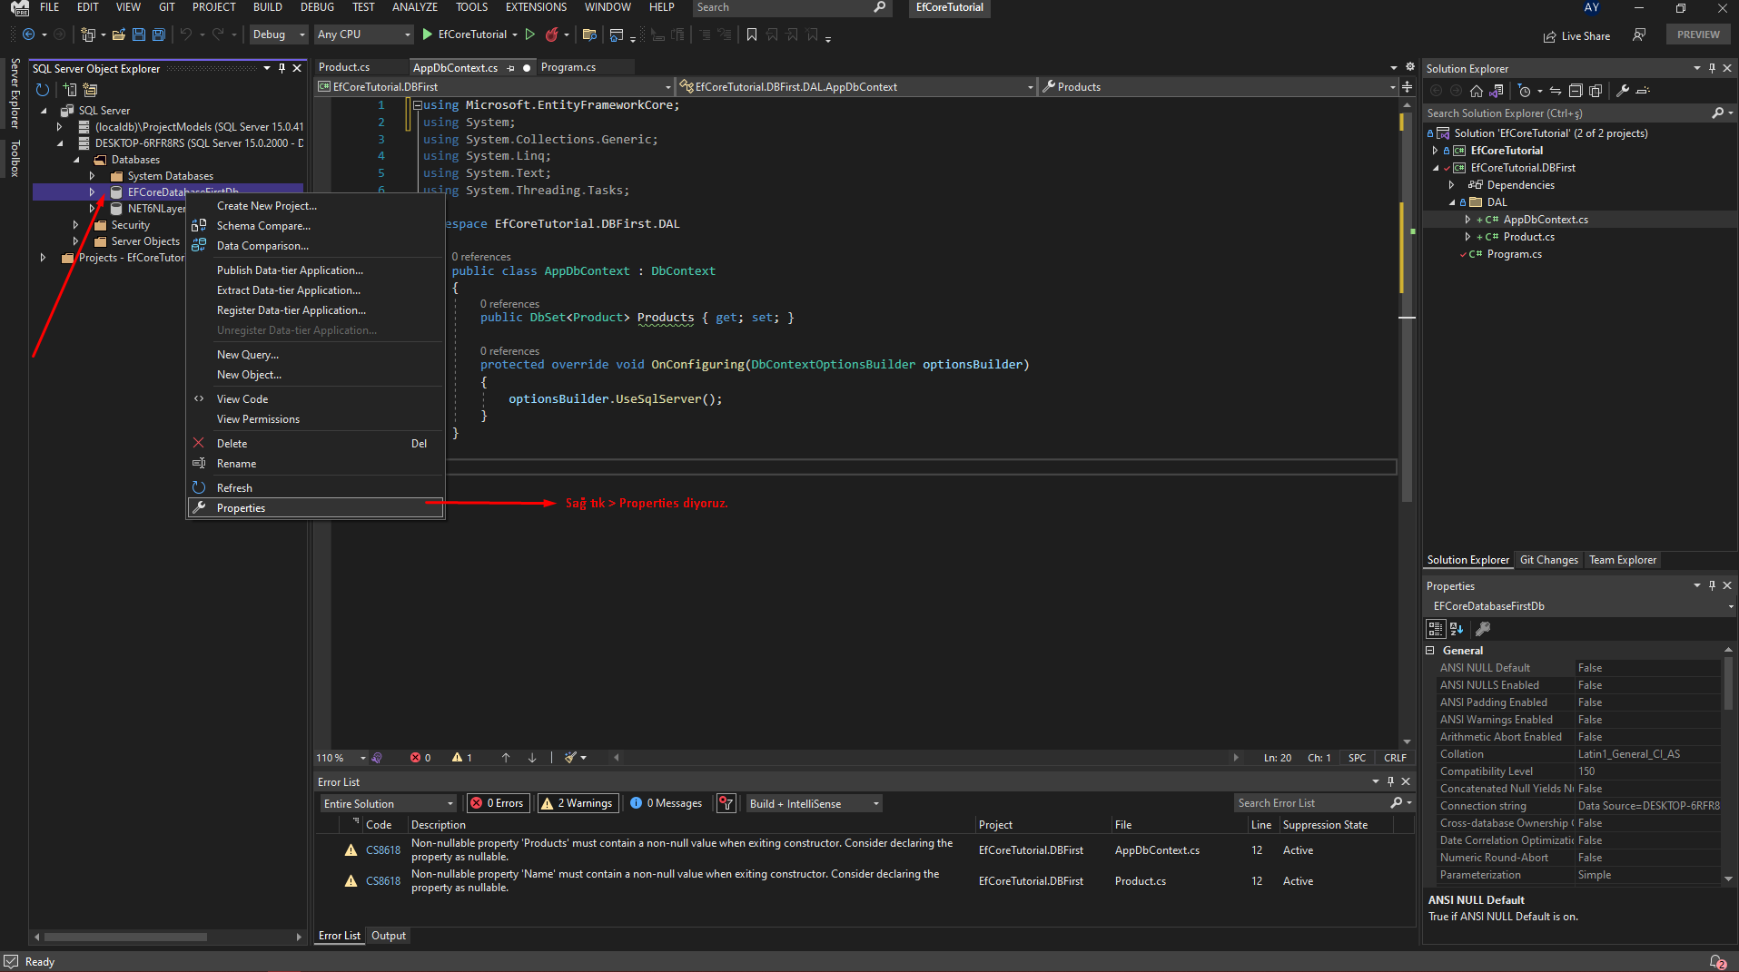The height and width of the screenshot is (972, 1739).
Task: Expand the Security node in Object Explorer
Action: click(x=76, y=224)
